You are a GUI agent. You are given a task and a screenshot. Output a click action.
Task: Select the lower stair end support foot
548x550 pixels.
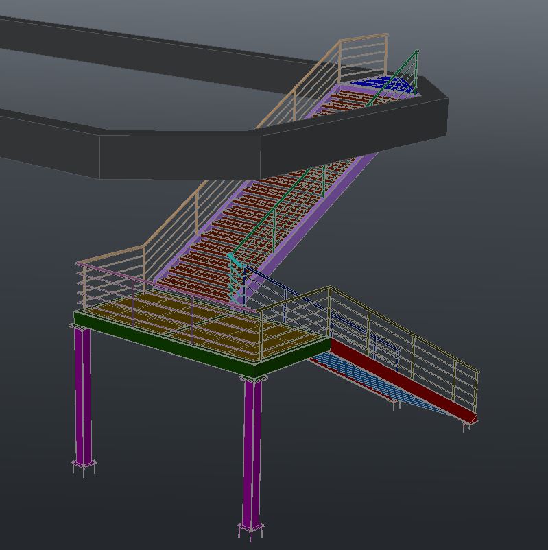[466, 427]
